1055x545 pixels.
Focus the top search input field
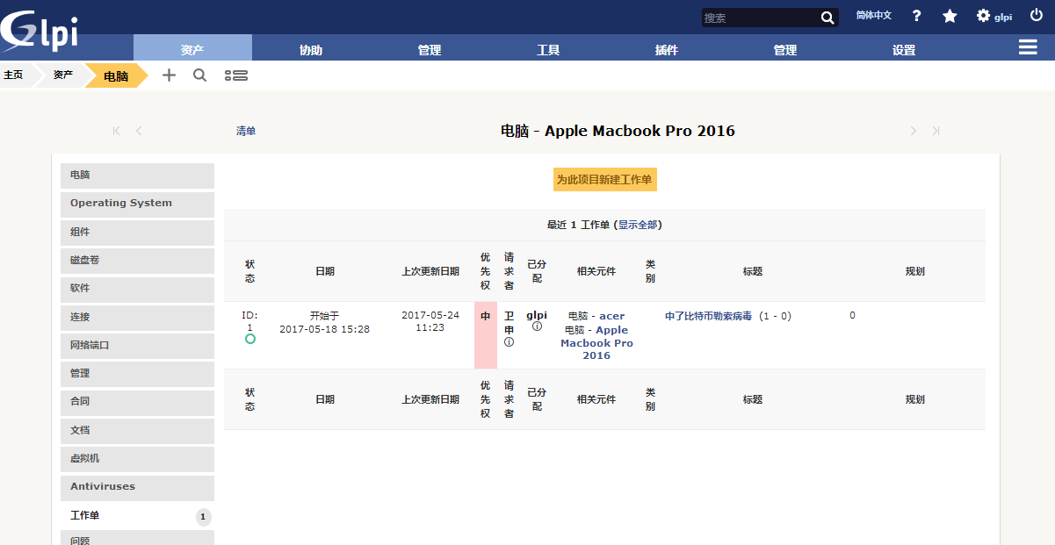[761, 18]
